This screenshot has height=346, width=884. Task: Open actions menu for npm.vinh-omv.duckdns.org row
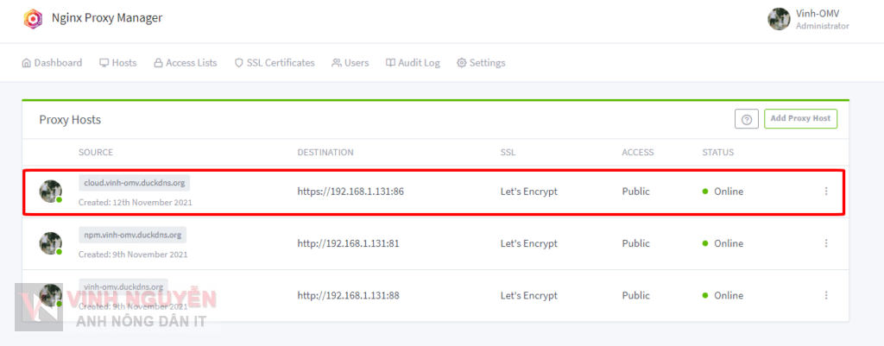click(x=826, y=242)
